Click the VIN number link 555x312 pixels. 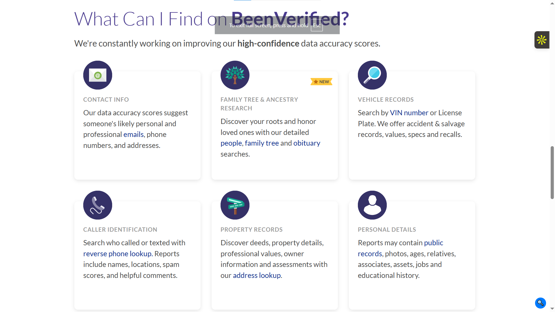[409, 113]
